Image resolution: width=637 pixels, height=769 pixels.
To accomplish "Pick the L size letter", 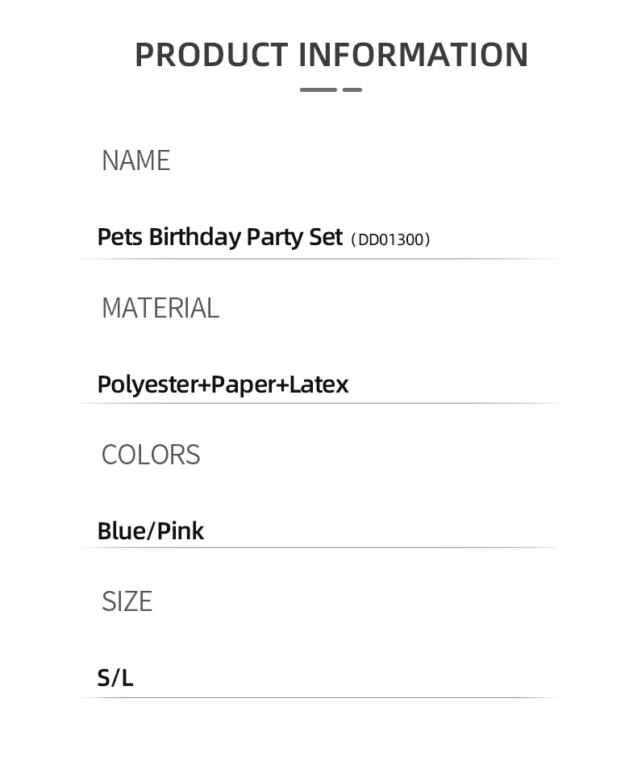I will point(127,678).
